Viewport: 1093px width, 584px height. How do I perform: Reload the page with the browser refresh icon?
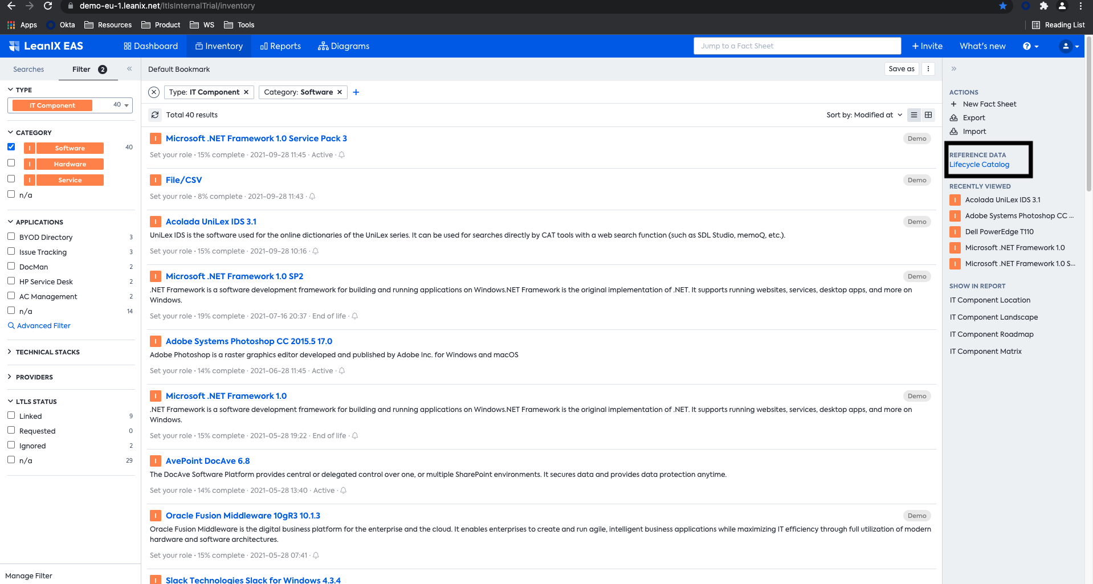(48, 6)
